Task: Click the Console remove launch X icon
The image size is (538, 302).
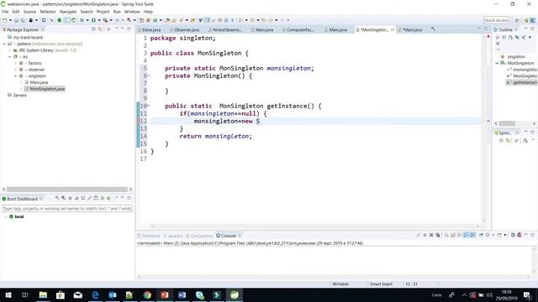Action: tap(431, 235)
